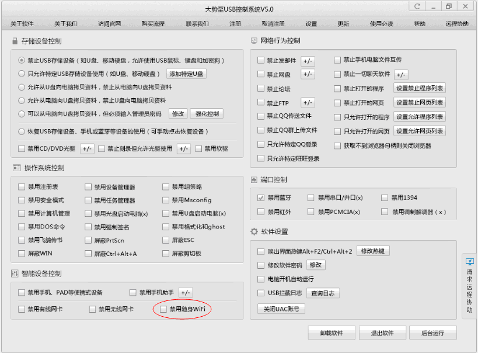Enable the 禁用随身WiFi checkbox
Image resolution: width=478 pixels, height=353 pixels.
pyautogui.click(x=164, y=309)
